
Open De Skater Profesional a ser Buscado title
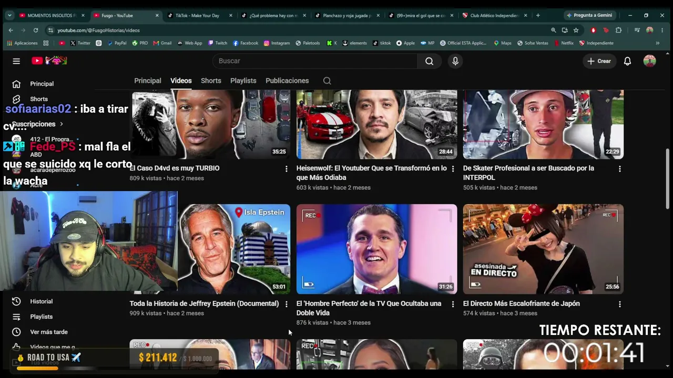528,173
